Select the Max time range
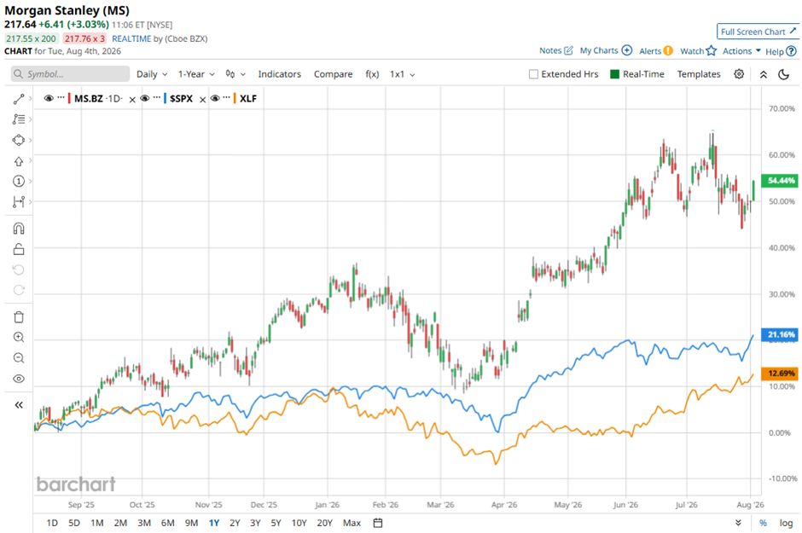Viewport: 802px width, 533px height. coord(352,523)
